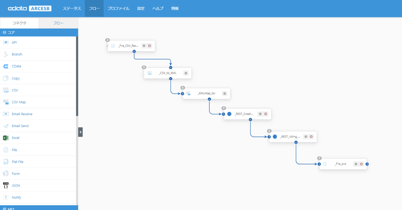Viewport: 402px width, 210px height.
Task: Go to the 設定 page
Action: [x=141, y=8]
